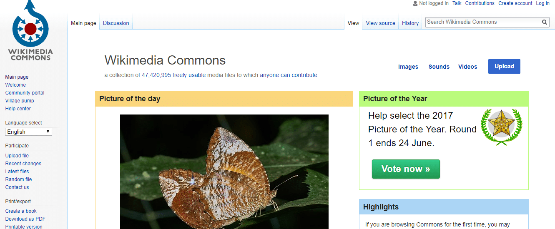This screenshot has height=229, width=555.
Task: Open the Language select dropdown
Action: click(x=28, y=132)
